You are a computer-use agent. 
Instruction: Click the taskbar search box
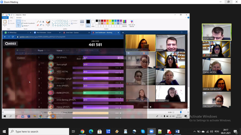coord(39,132)
